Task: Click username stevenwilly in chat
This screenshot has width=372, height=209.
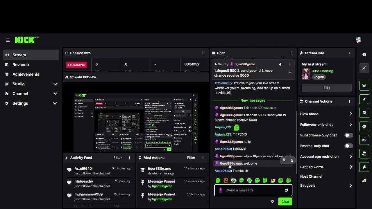Action: 223,83
